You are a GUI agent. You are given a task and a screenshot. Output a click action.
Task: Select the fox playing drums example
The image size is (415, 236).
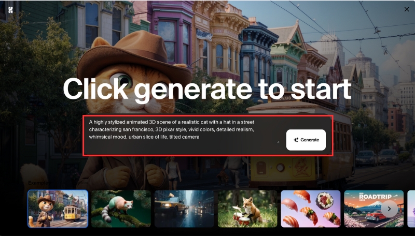click(247, 209)
